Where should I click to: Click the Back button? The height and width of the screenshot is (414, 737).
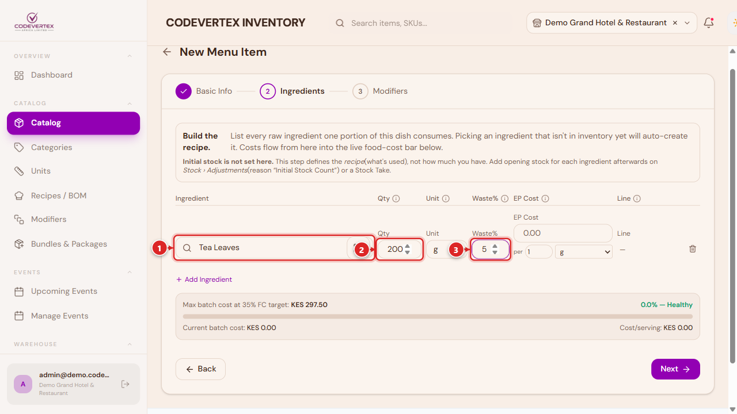pos(200,369)
